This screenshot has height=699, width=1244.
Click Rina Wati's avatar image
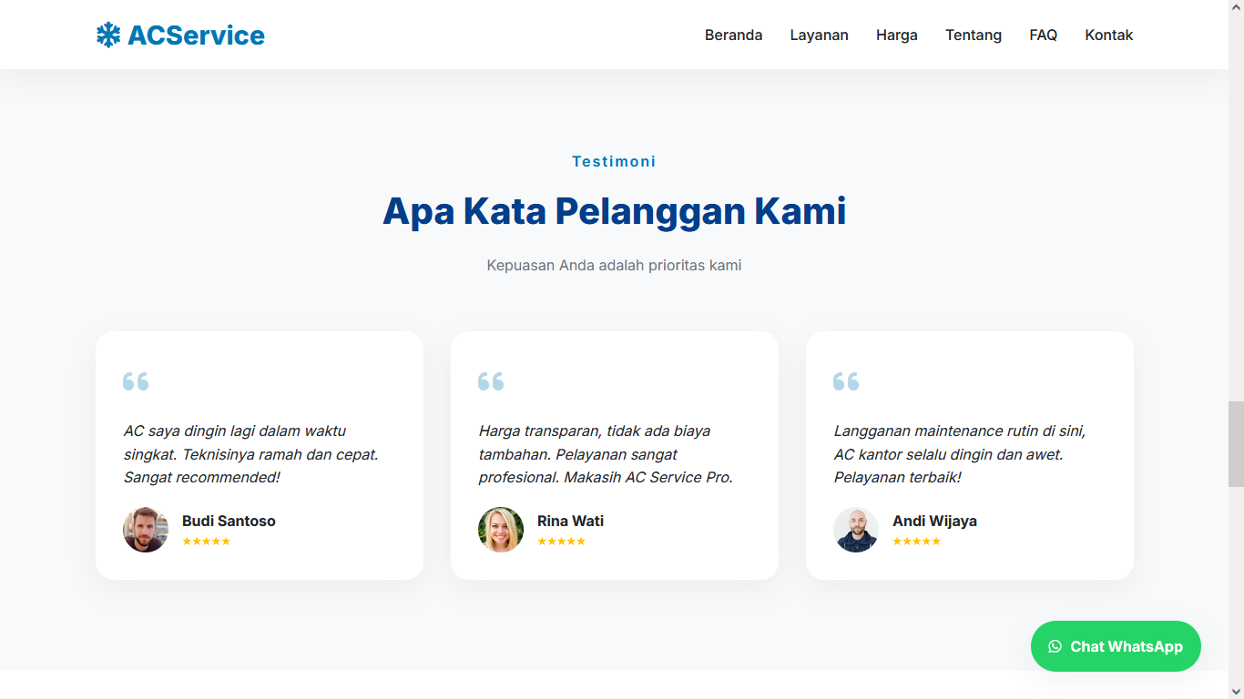point(501,530)
